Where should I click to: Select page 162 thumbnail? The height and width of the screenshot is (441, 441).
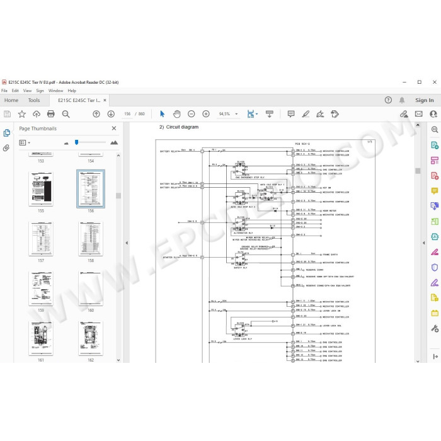pos(91,338)
